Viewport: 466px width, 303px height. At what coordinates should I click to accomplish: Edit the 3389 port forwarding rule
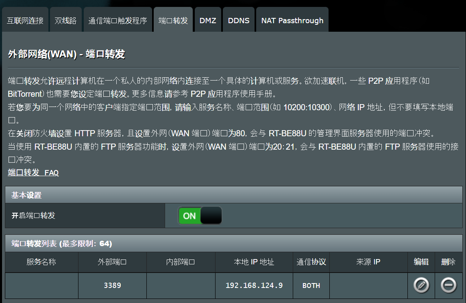[421, 286]
